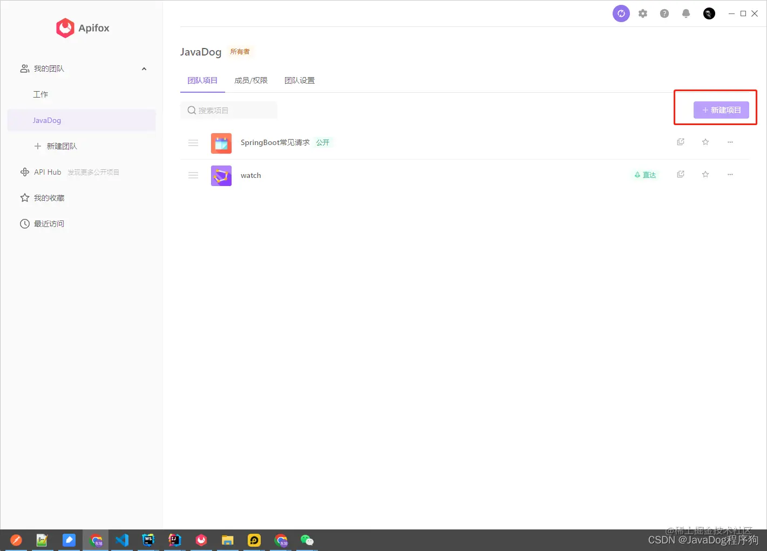
Task: Click the SpringBoot常见请求 project icon
Action: tap(221, 143)
